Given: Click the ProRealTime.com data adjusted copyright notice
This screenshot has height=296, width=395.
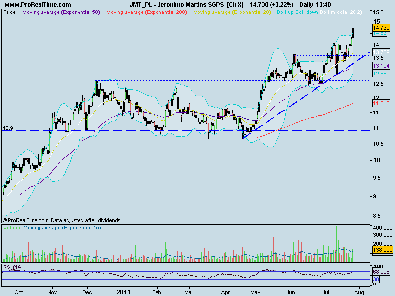Looking at the screenshot, I should click(62, 220).
